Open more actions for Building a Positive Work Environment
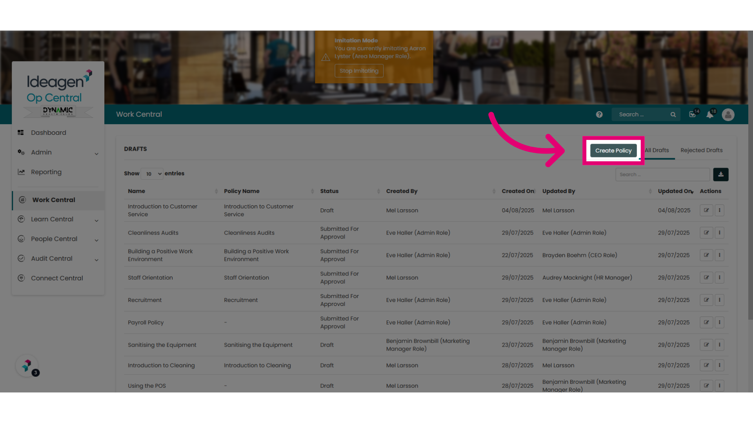This screenshot has height=423, width=753. coord(719,255)
